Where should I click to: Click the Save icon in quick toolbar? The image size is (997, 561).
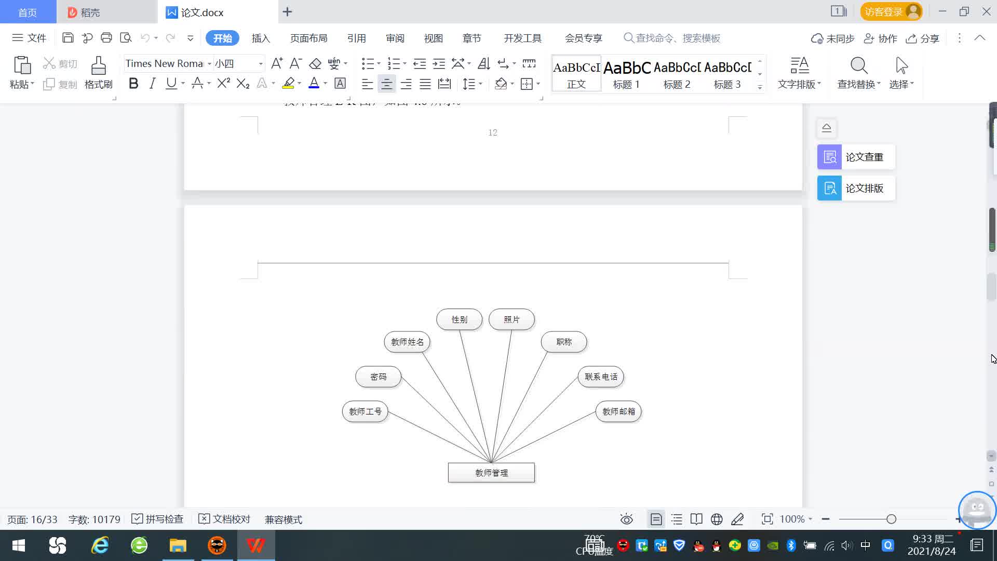[x=68, y=38]
